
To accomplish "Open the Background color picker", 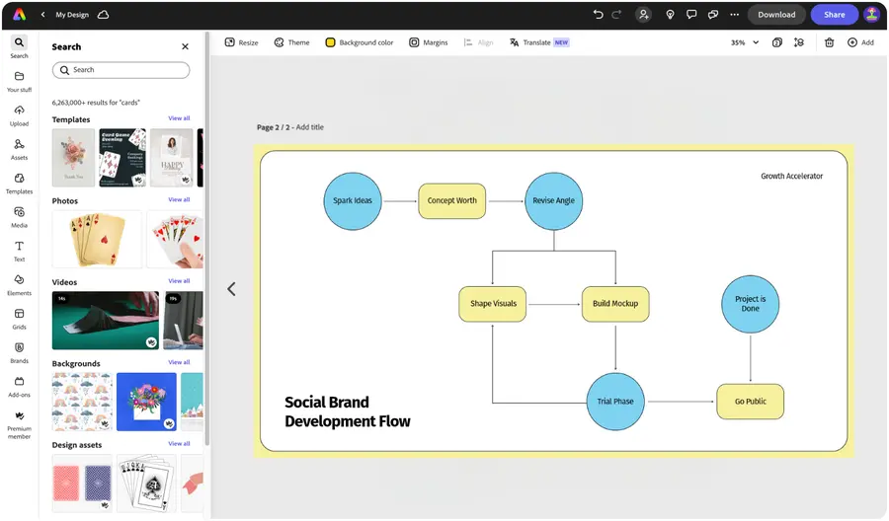I will click(360, 42).
